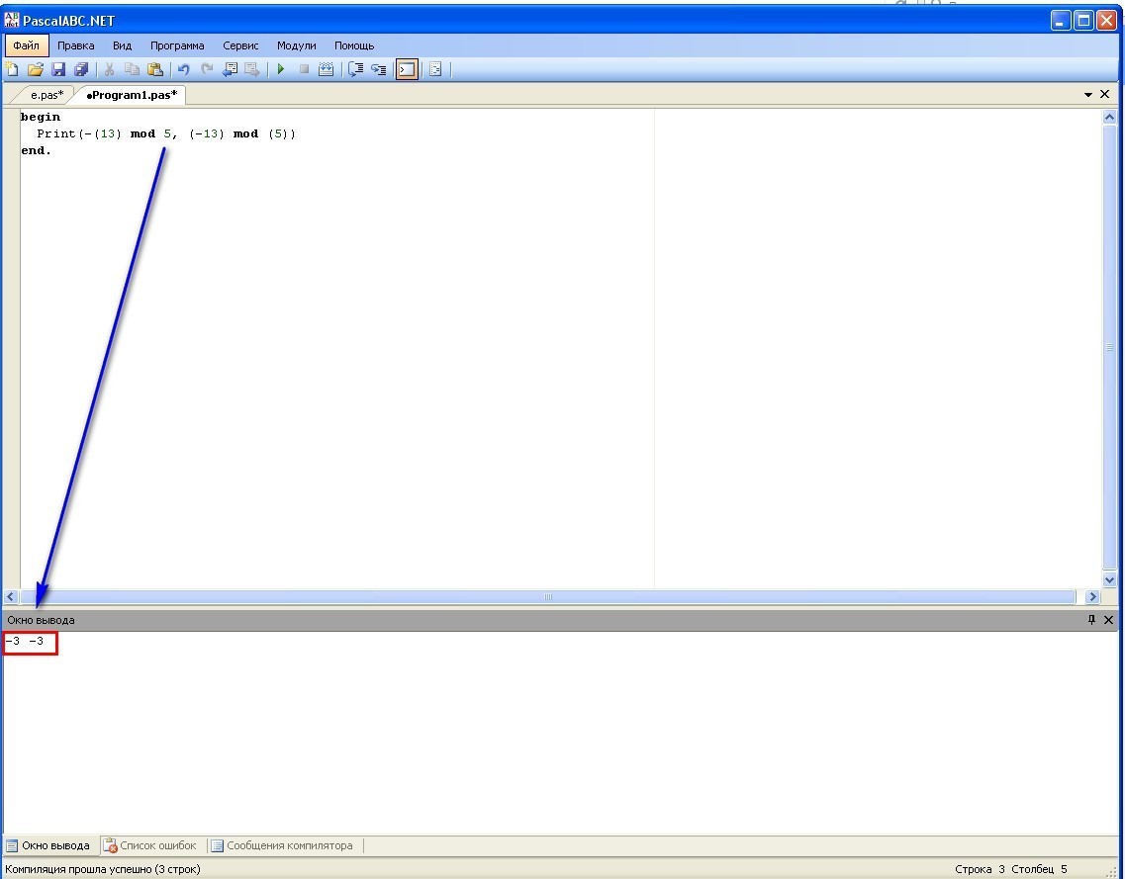Click the Print statement code line
Screen dimensions: 1125x879
pos(166,133)
